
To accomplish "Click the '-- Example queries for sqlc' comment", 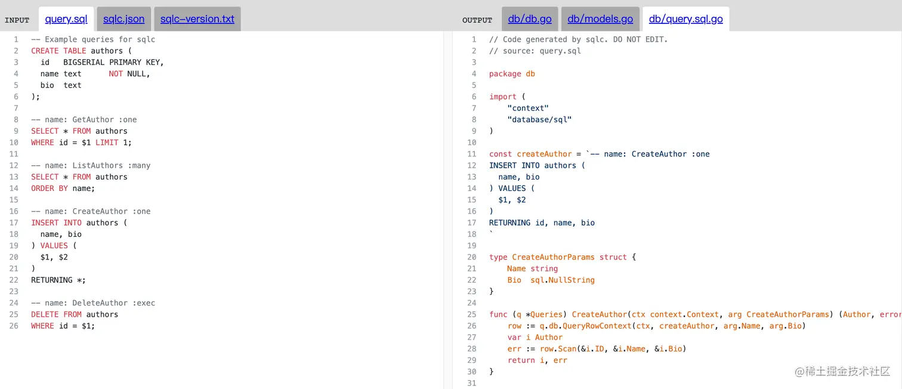I will [93, 39].
